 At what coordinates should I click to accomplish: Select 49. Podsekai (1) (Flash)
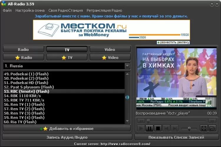tap(64, 74)
